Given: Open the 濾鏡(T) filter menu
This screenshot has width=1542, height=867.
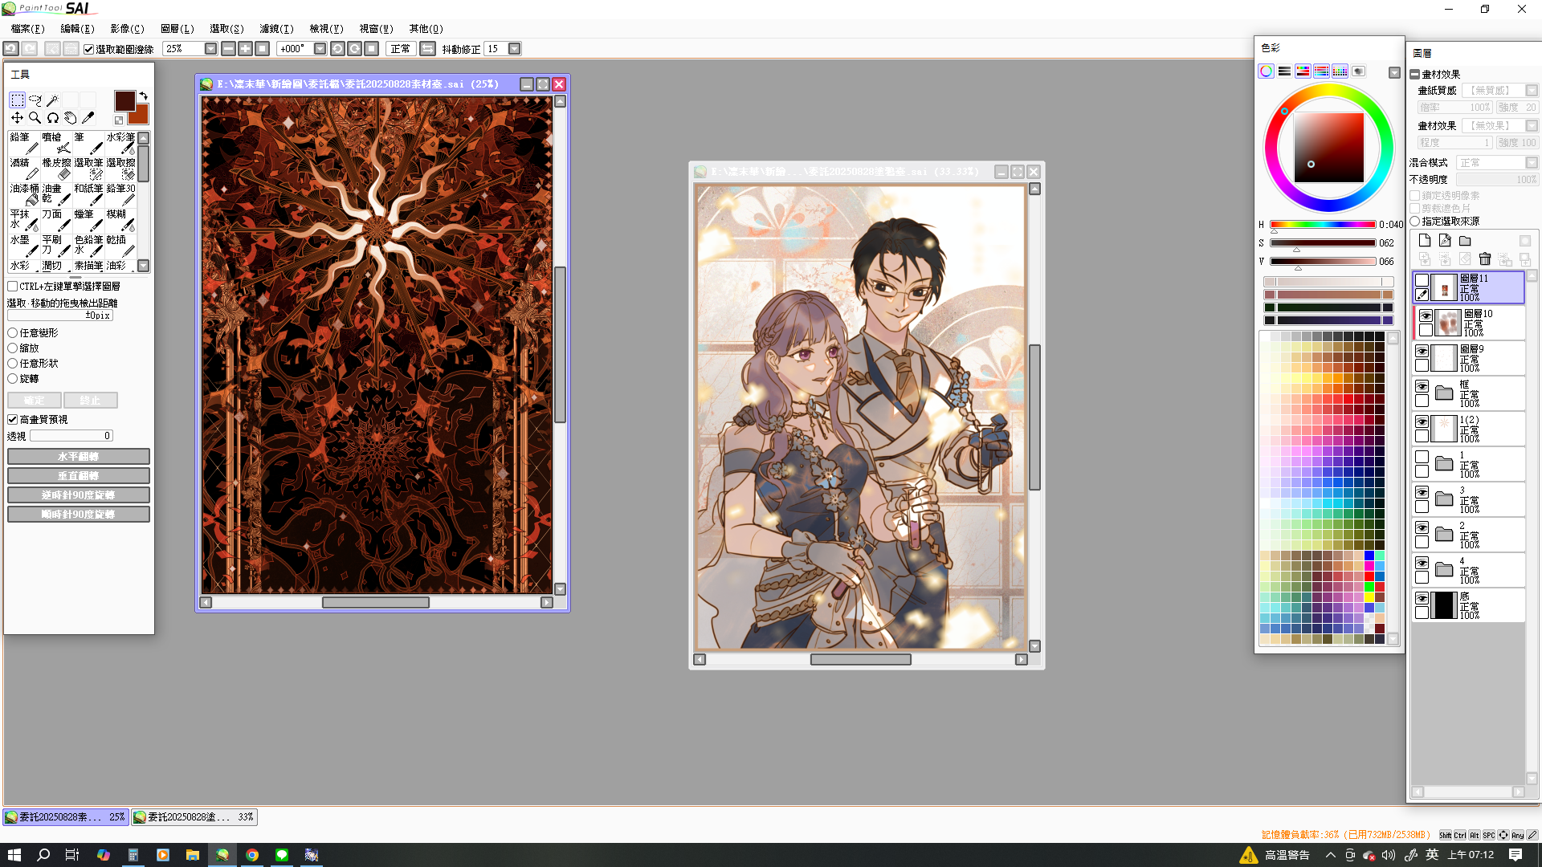Looking at the screenshot, I should [276, 29].
